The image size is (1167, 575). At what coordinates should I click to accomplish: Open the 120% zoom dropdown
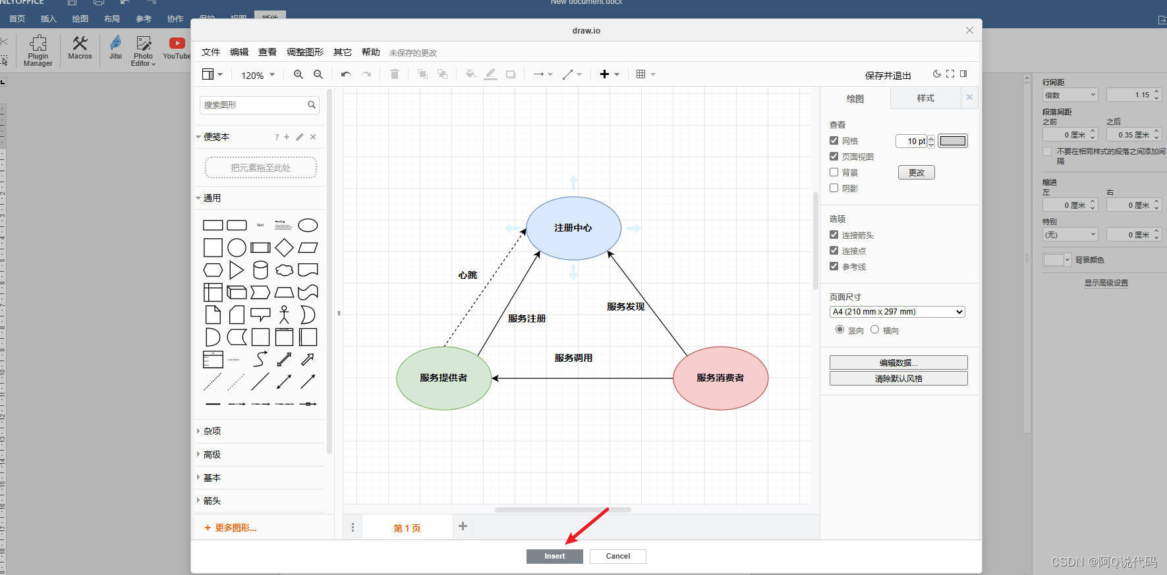[258, 75]
